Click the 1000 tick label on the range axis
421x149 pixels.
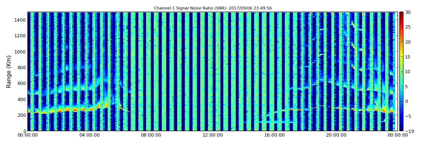tap(21, 52)
